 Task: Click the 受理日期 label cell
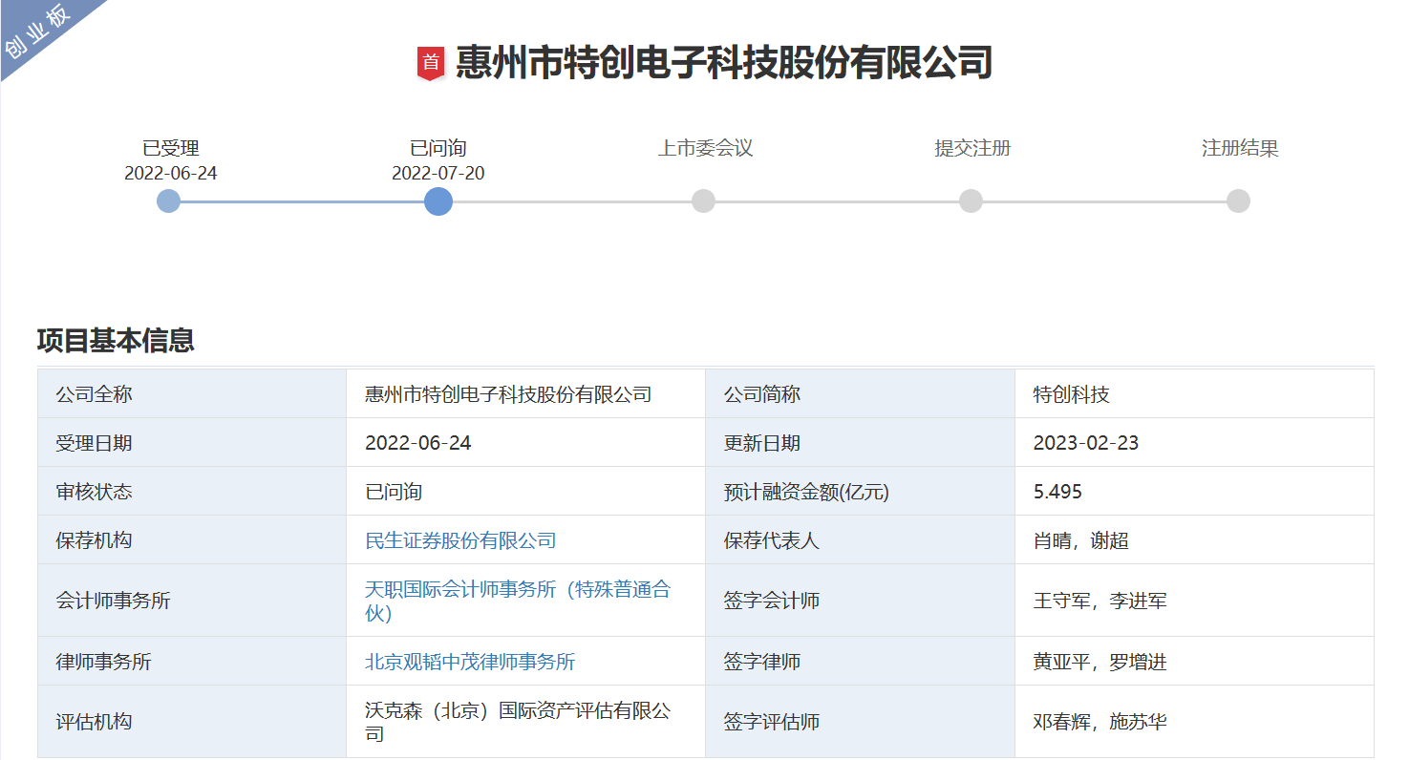click(192, 443)
